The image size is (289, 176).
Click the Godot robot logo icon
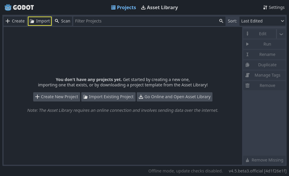click(8, 7)
